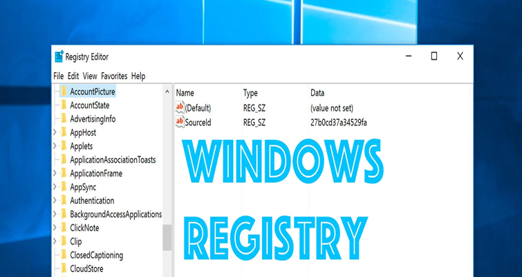Select the Authentication folder icon
The height and width of the screenshot is (277, 522).
tap(64, 201)
